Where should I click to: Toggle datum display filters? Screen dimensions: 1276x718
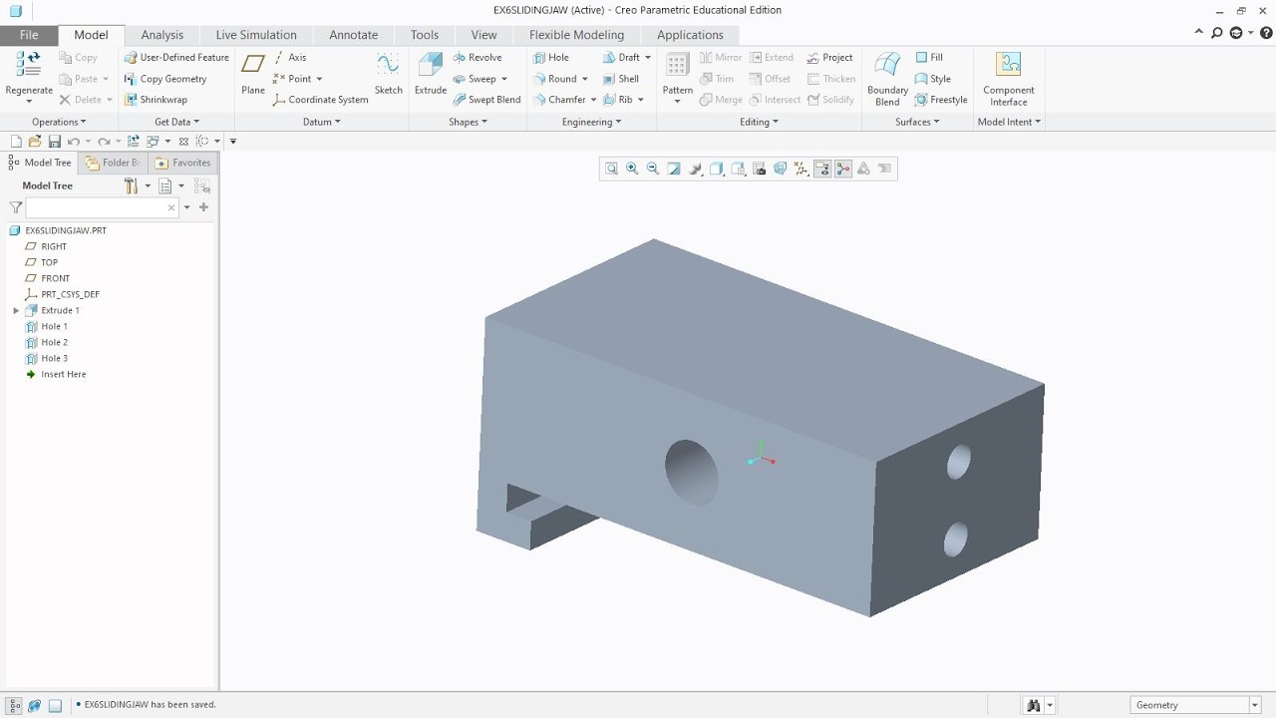[x=801, y=169]
